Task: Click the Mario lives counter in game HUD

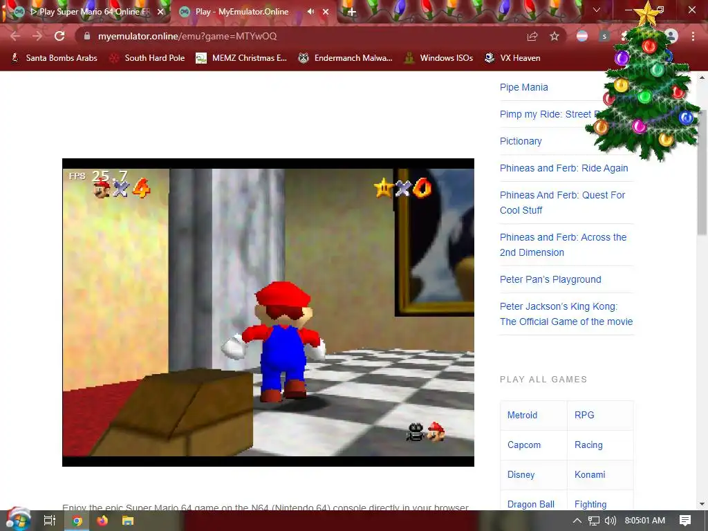Action: [122, 188]
